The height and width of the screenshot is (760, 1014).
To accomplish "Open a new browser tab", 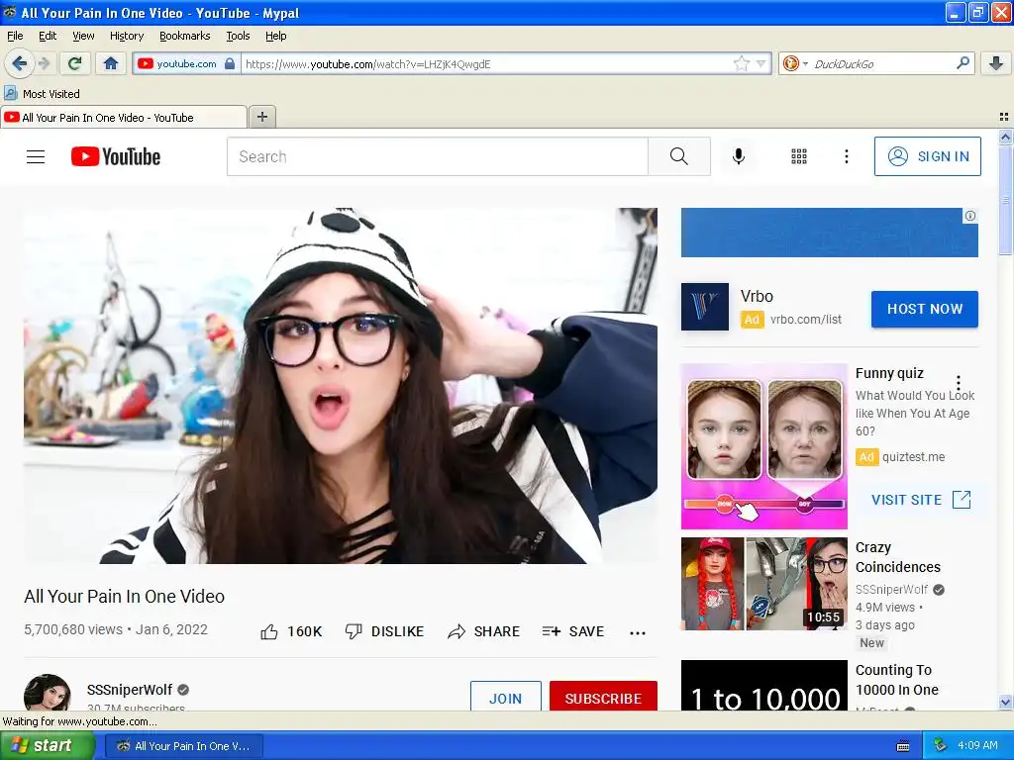I will [261, 117].
